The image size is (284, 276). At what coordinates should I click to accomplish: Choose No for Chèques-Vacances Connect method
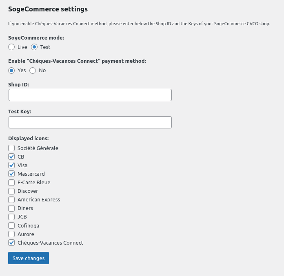33,71
